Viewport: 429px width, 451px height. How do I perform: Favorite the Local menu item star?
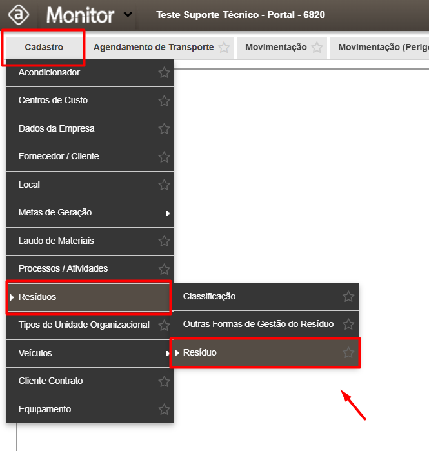click(164, 185)
